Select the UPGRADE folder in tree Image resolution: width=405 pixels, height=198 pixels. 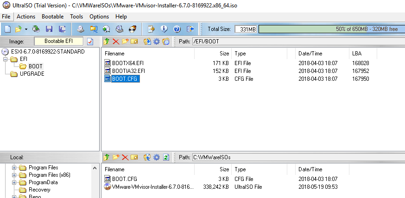tap(32, 74)
